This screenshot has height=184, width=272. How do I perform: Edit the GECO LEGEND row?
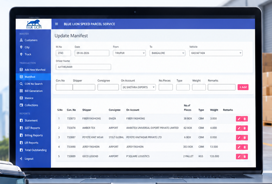coord(239,156)
